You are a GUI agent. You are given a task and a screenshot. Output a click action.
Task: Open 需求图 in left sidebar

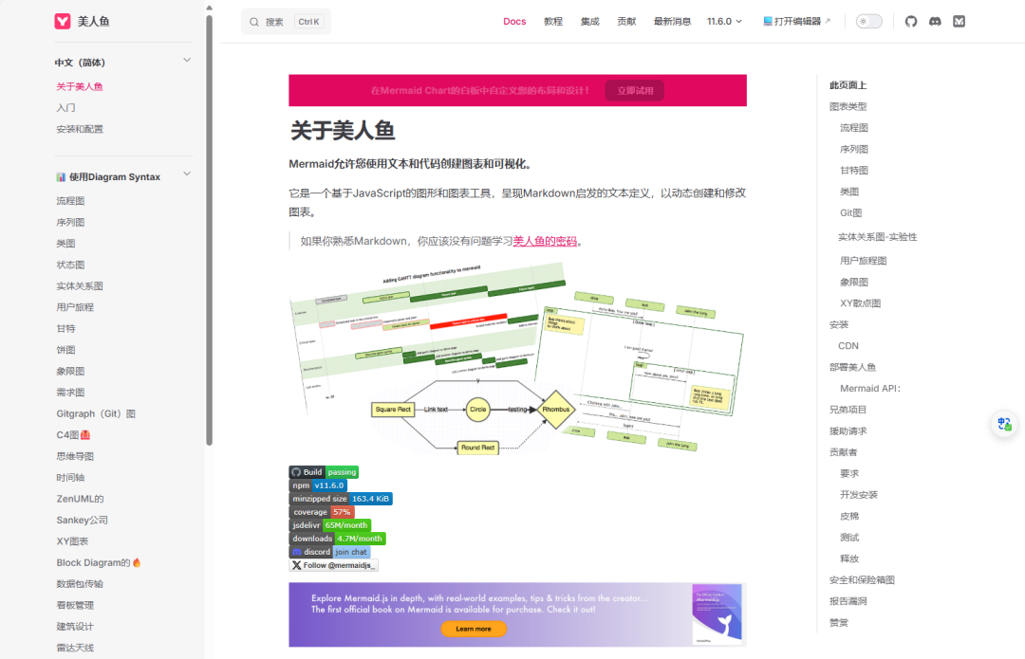tap(70, 393)
